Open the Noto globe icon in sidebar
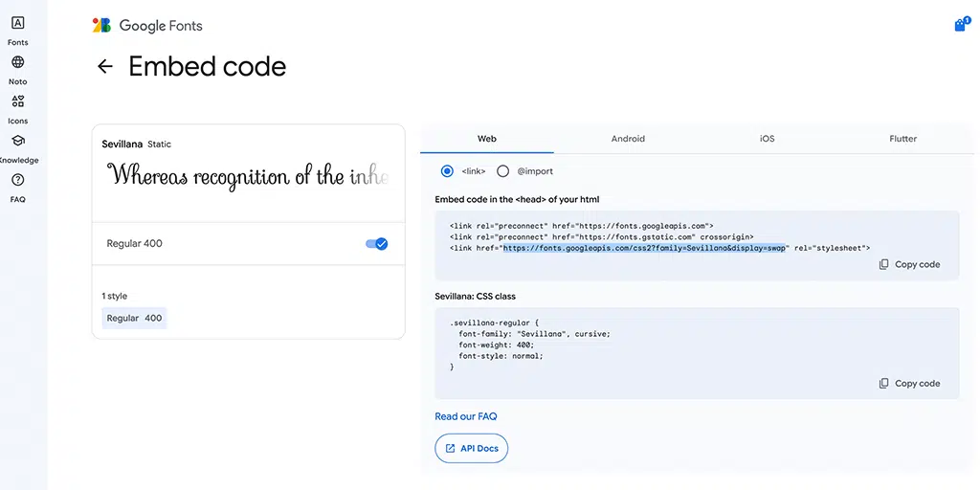The width and height of the screenshot is (980, 490). [x=17, y=62]
